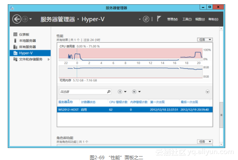Open 任务 dropdown in 角色和功能 section
This screenshot has height=160, width=238.
click(205, 141)
